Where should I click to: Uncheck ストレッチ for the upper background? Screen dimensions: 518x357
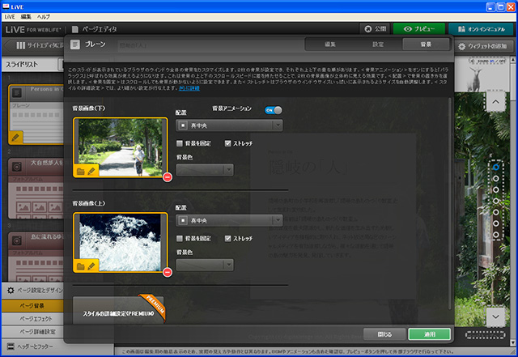(x=229, y=238)
